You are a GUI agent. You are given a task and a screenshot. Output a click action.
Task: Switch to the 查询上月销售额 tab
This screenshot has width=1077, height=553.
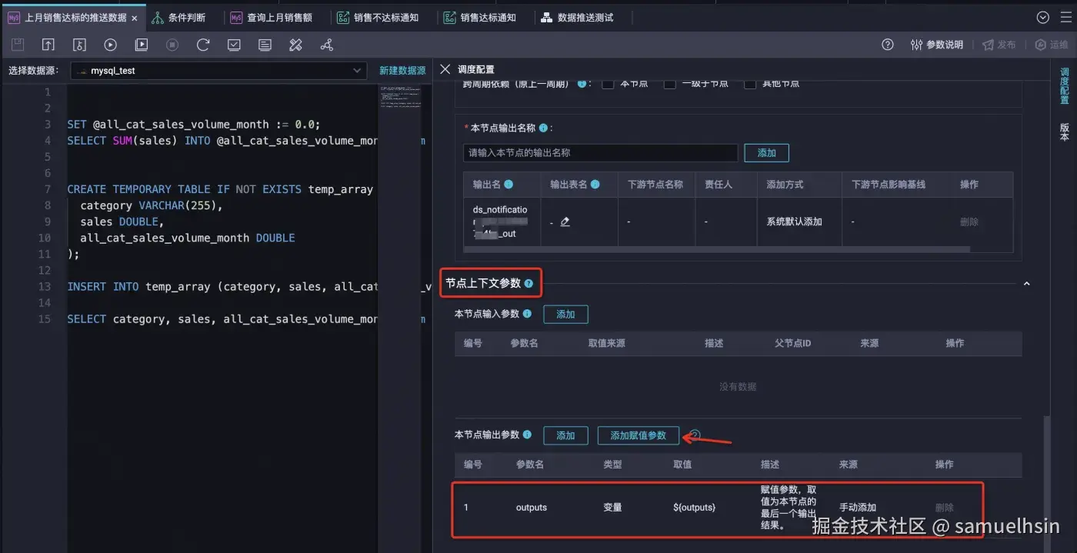(x=272, y=17)
